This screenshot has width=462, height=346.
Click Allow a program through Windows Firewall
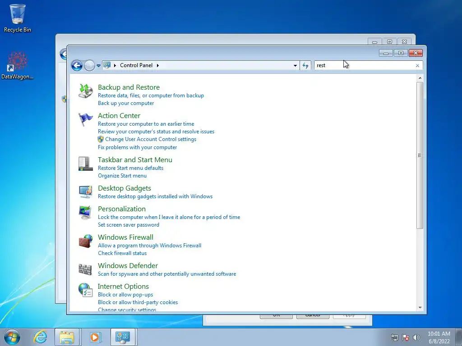click(149, 246)
